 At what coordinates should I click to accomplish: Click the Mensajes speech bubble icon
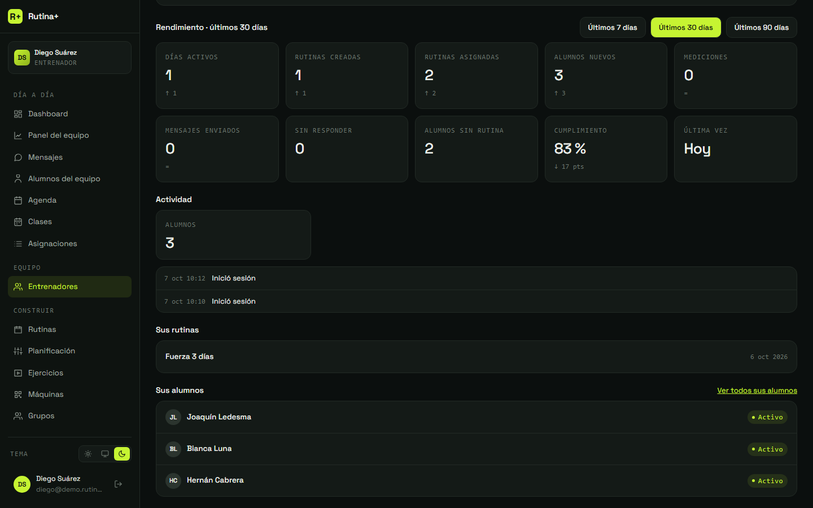(x=18, y=157)
